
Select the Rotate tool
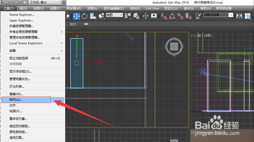pyautogui.click(x=85, y=16)
